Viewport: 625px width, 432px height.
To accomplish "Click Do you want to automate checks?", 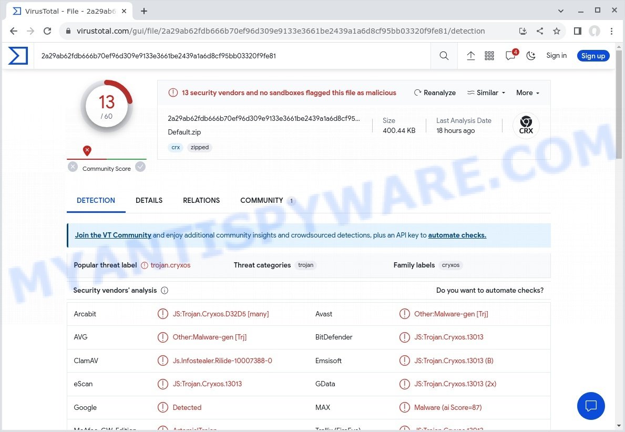I will [x=490, y=290].
